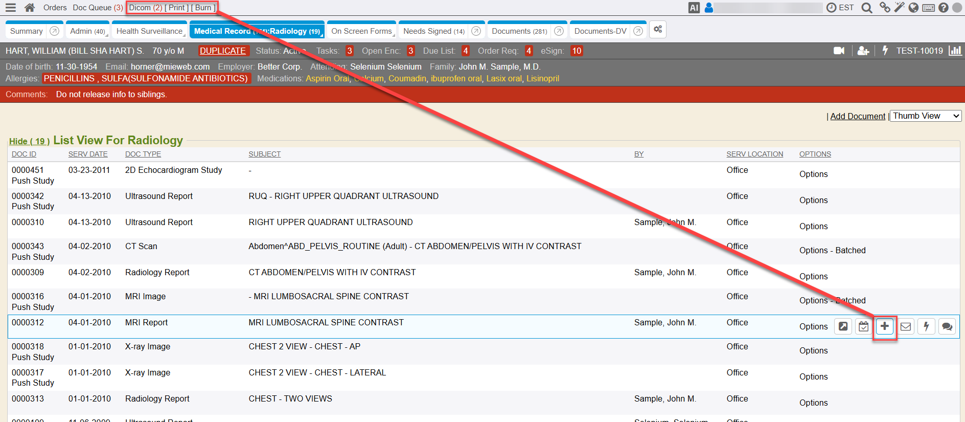Sort list by SERV DATE column header

[x=88, y=154]
